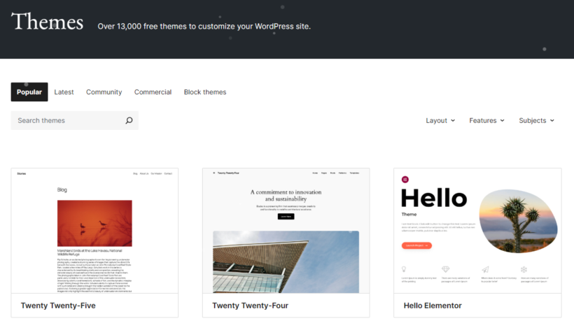Screen dimensions: 574x330
Task: Click the "Blog" heading in Twenty Twenty-Five preview
Action: 62,189
